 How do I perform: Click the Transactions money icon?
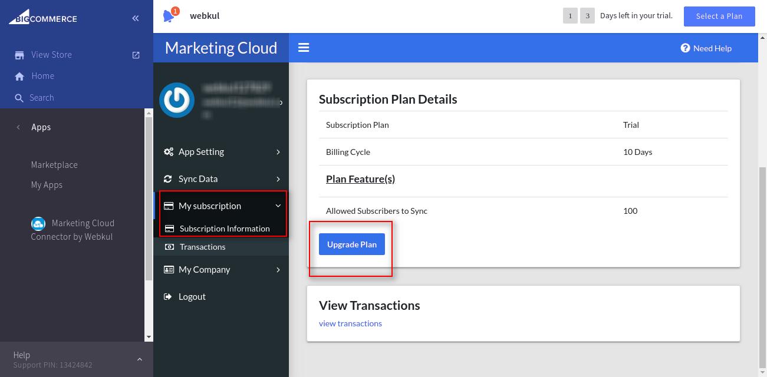pos(170,247)
